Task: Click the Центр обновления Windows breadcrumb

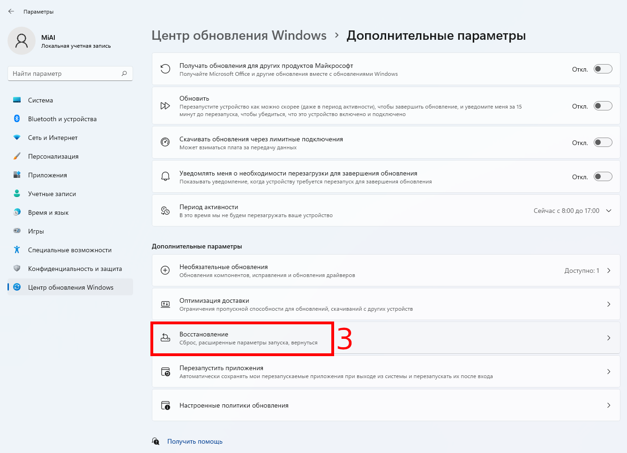Action: click(239, 36)
